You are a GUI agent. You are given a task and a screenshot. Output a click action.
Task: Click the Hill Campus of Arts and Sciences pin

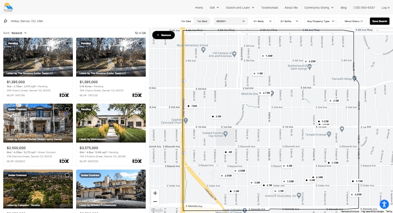[x=234, y=54]
